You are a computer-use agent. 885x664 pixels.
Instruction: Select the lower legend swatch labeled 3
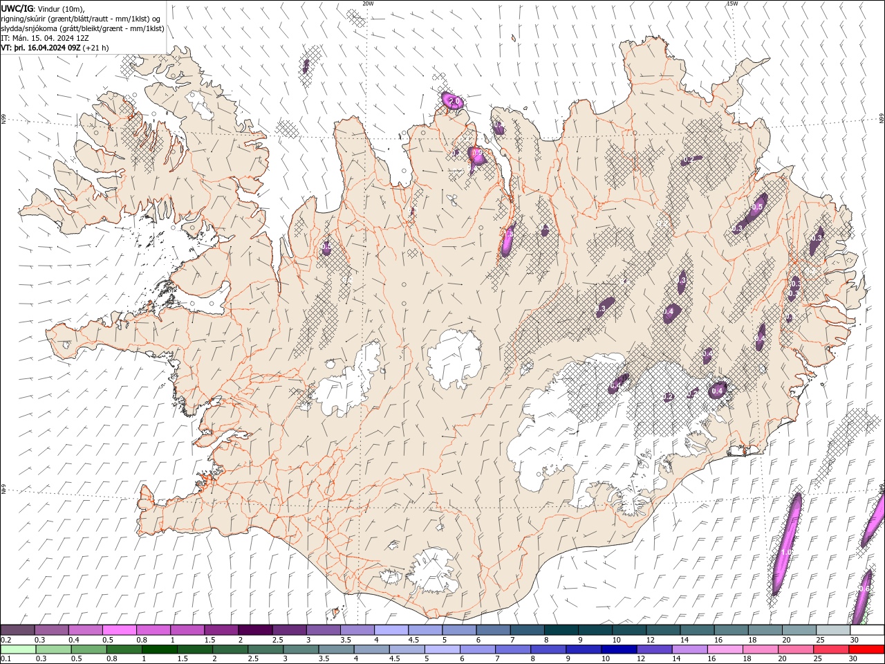point(300,649)
